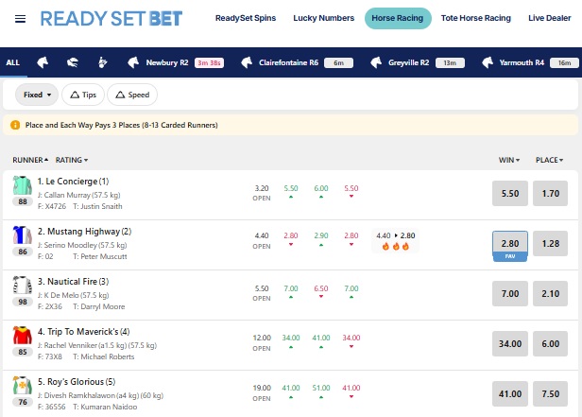The image size is (582, 417).
Task: Open Lucky Numbers section
Action: (x=324, y=18)
